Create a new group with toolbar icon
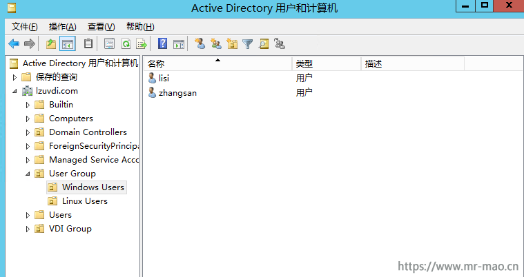The width and height of the screenshot is (524, 277). pos(216,43)
